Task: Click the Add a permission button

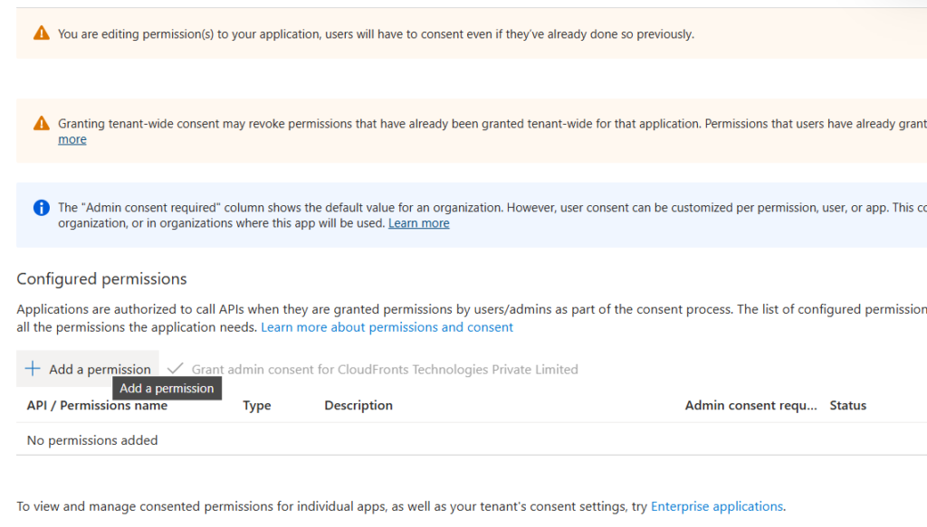Action: click(x=88, y=369)
